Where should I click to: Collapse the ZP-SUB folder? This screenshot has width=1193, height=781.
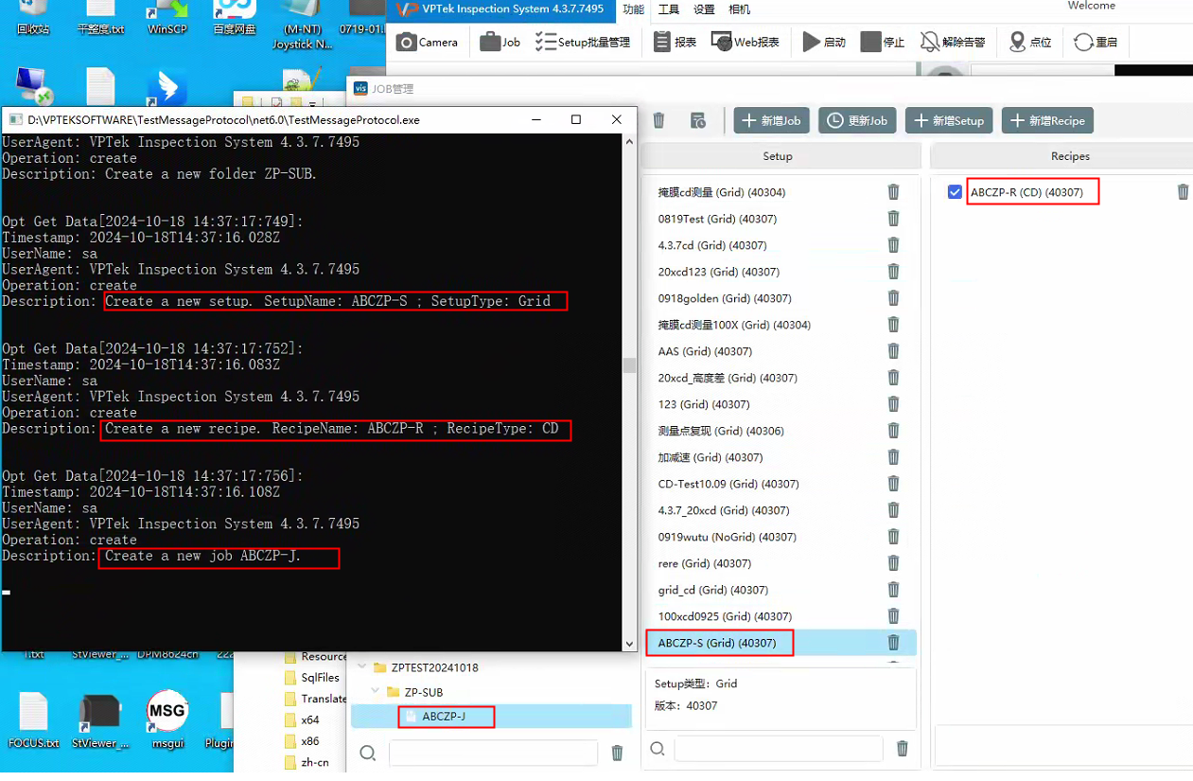pyautogui.click(x=375, y=692)
